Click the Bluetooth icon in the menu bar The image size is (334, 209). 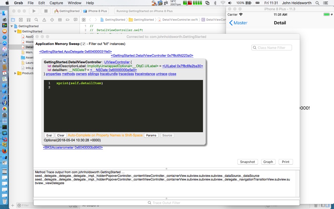[x=215, y=3]
